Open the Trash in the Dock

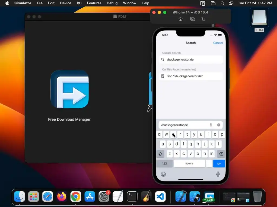[x=258, y=196]
